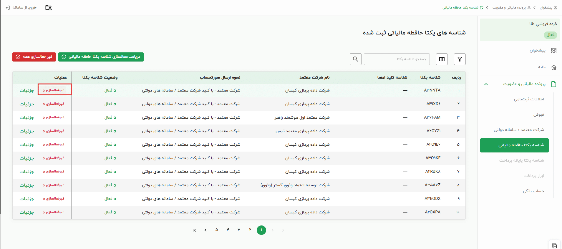Click the filter funnel icon
This screenshot has width=562, height=249.
pyautogui.click(x=460, y=59)
